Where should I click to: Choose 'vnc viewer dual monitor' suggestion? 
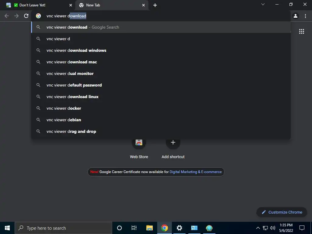tap(161, 73)
